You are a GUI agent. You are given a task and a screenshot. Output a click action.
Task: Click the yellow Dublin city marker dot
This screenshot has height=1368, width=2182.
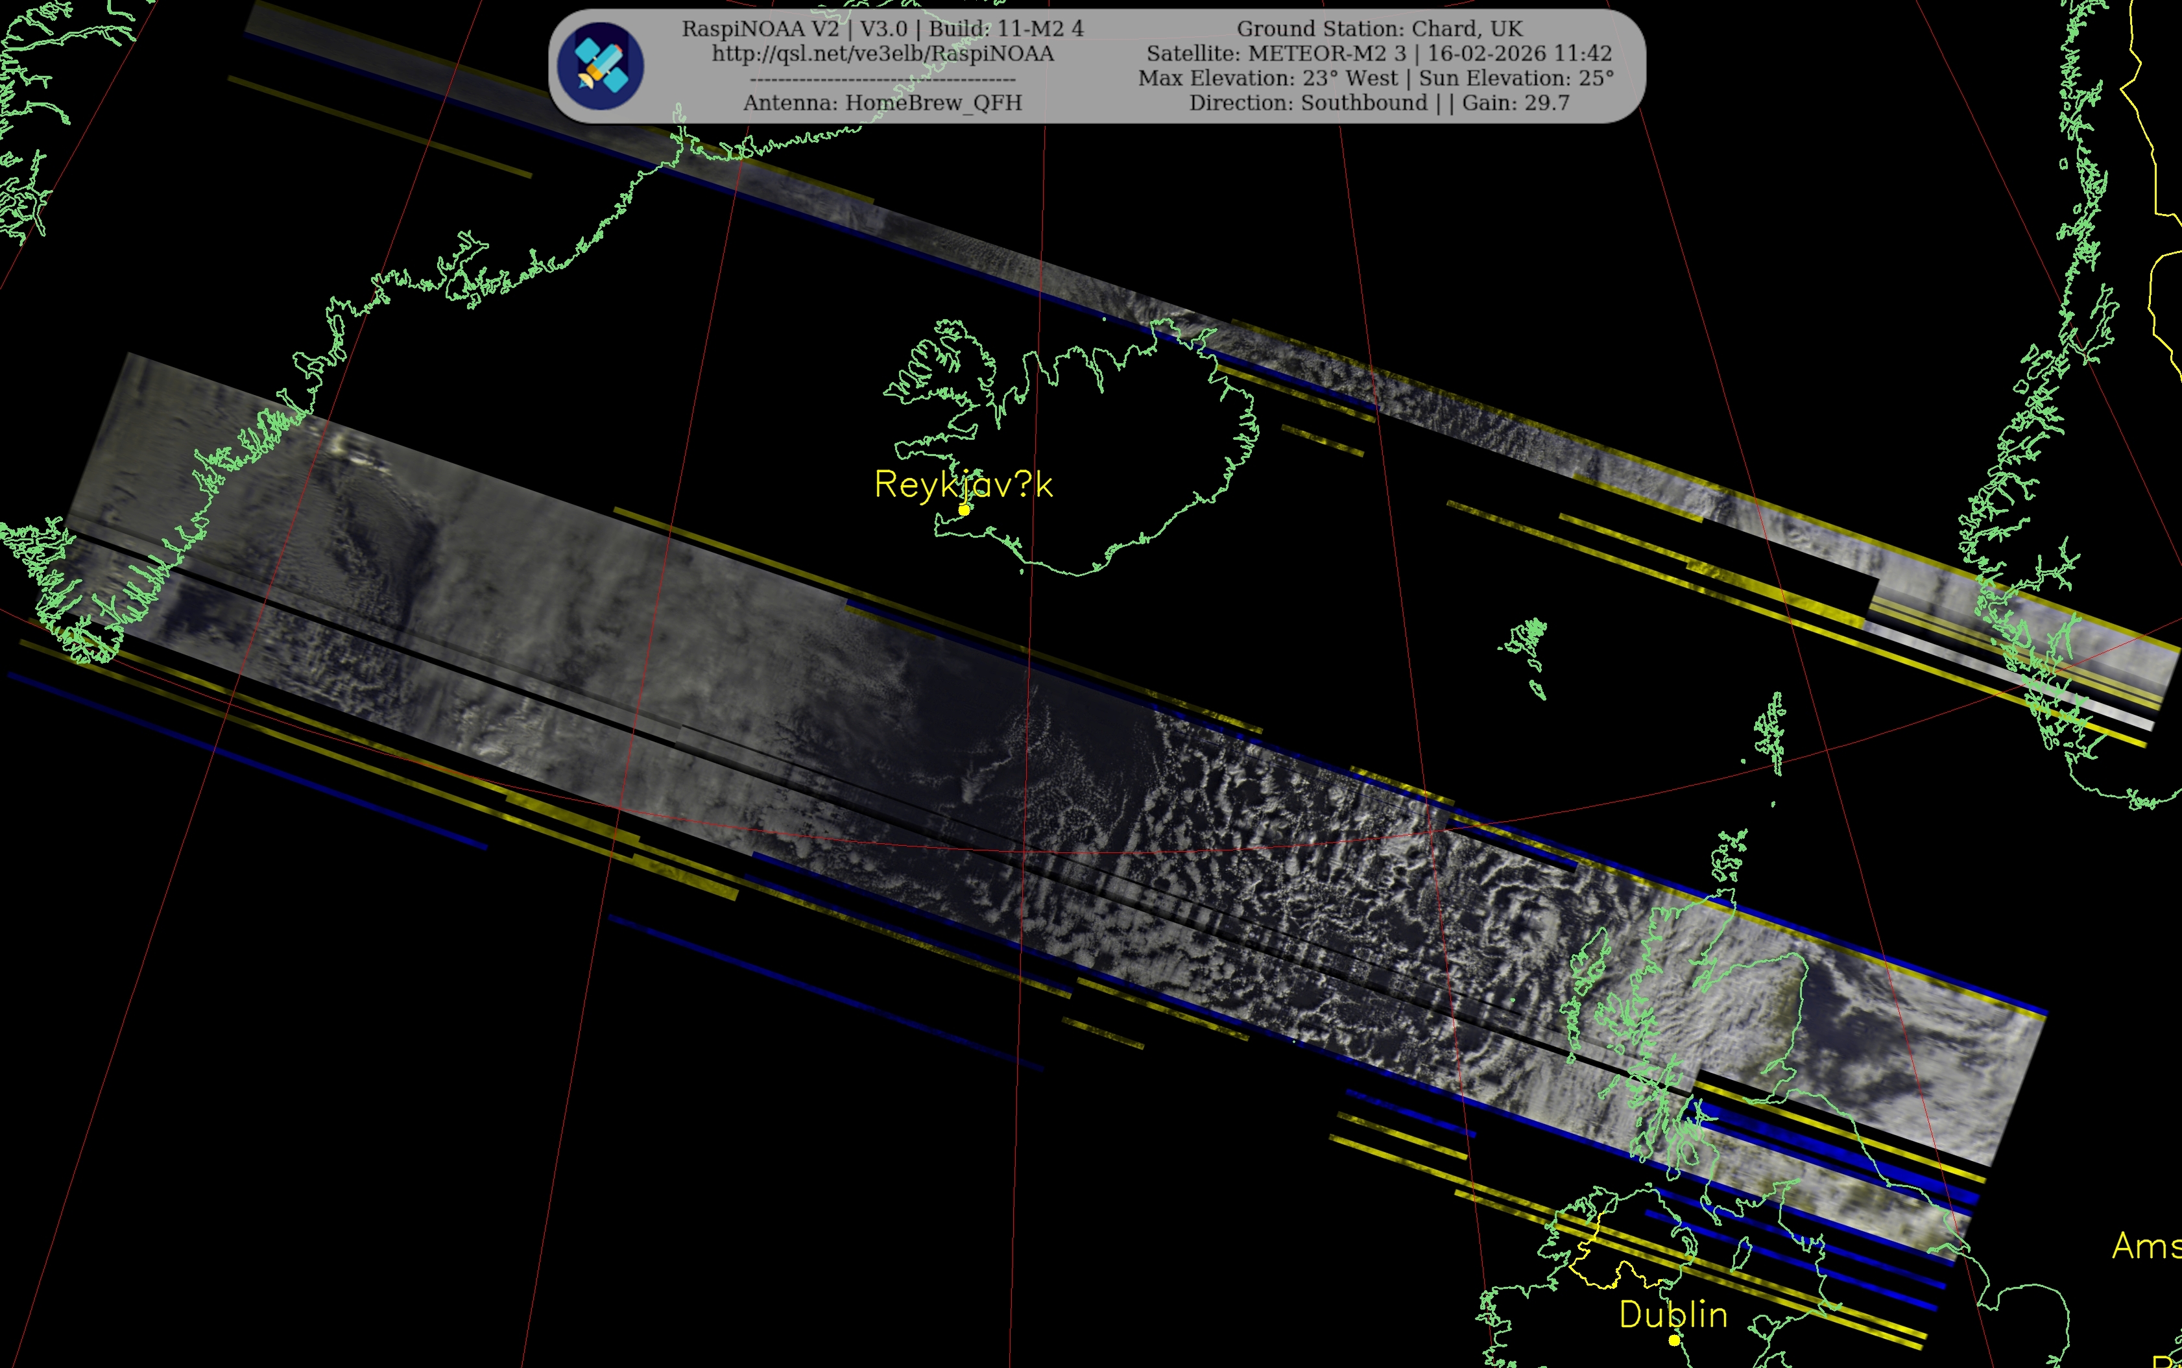click(x=1675, y=1340)
